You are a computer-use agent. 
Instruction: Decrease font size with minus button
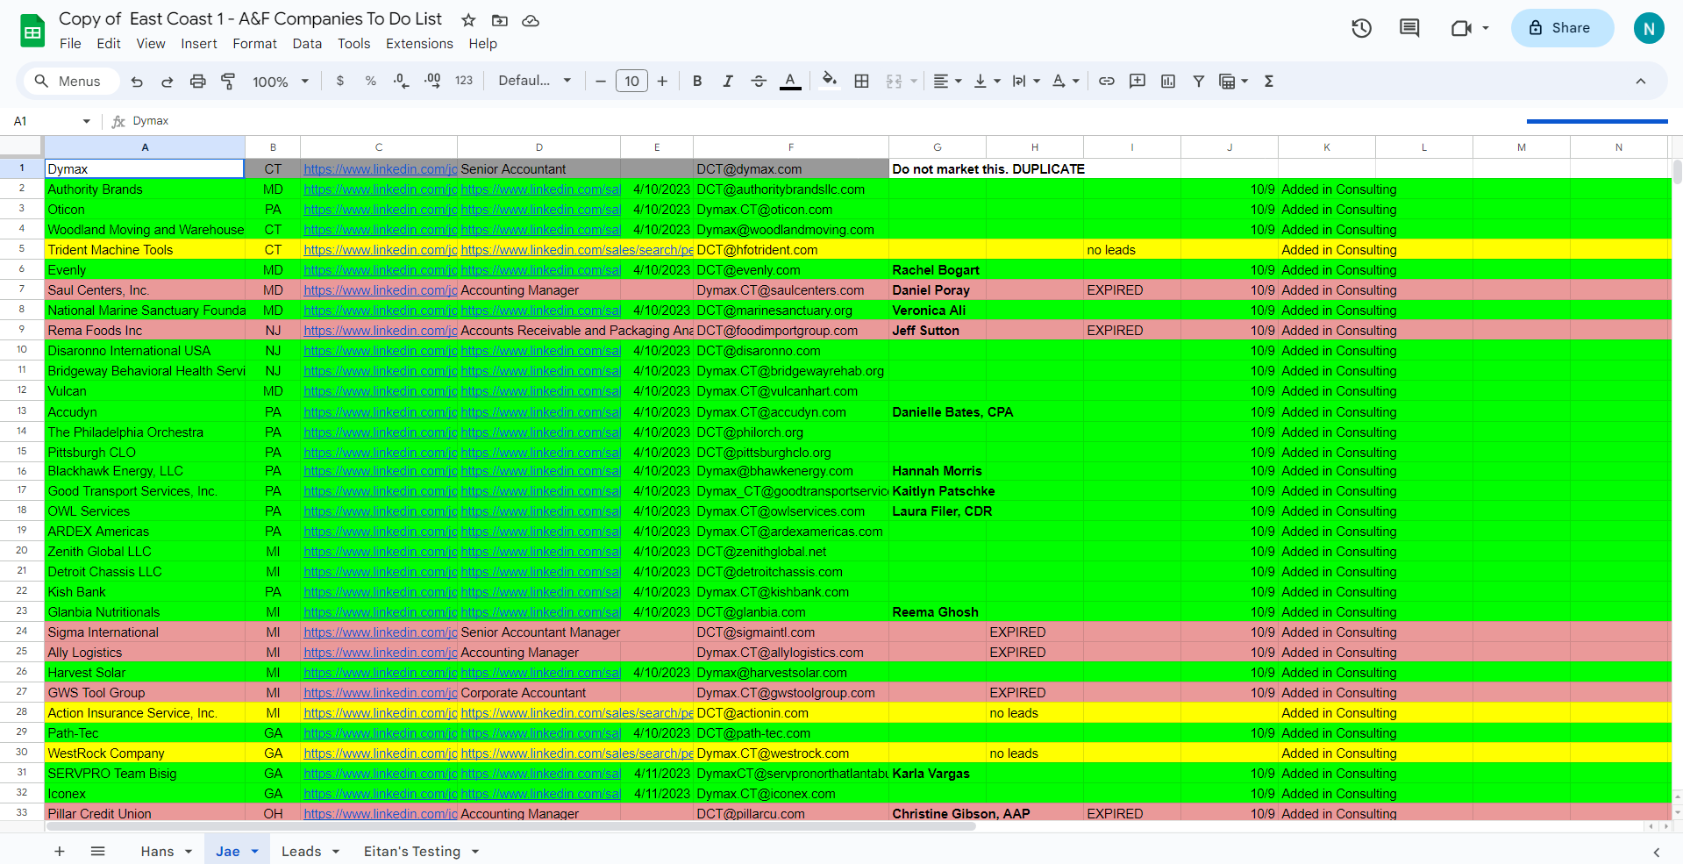601,82
